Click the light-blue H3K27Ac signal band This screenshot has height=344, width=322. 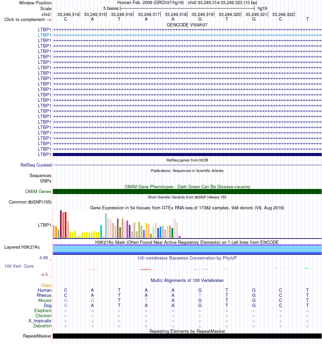[187, 249]
